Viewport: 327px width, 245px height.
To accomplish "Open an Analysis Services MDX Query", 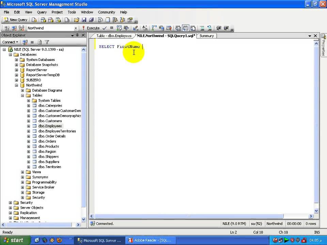I will pos(43,20).
